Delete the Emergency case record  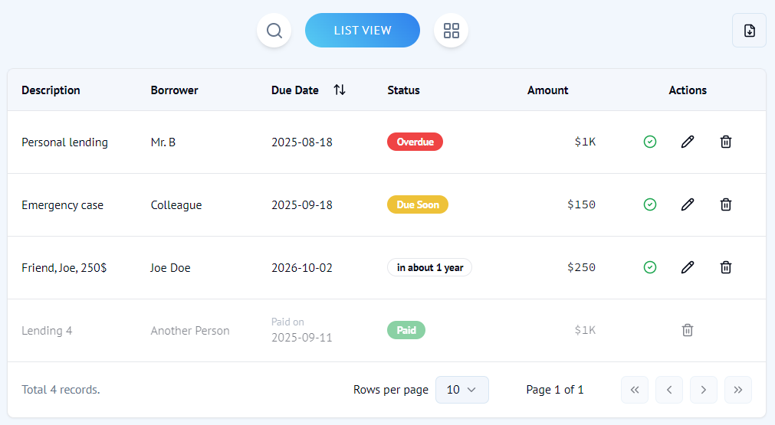pos(726,204)
